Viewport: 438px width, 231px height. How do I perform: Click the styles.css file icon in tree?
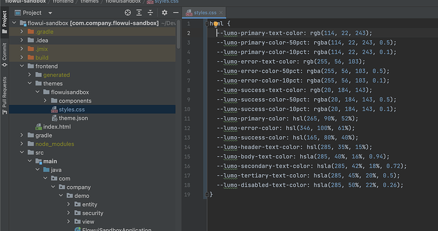click(x=54, y=109)
